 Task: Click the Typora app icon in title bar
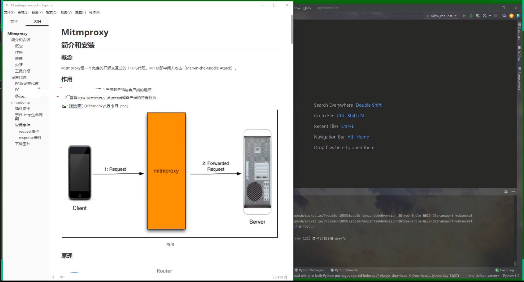7,5
